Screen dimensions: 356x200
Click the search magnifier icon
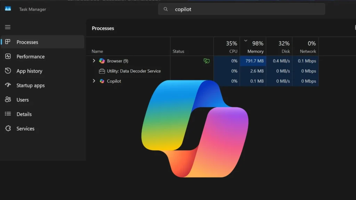pyautogui.click(x=166, y=9)
